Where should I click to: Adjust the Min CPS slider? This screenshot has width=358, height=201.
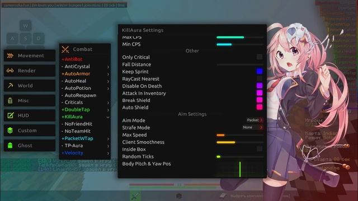[240, 45]
